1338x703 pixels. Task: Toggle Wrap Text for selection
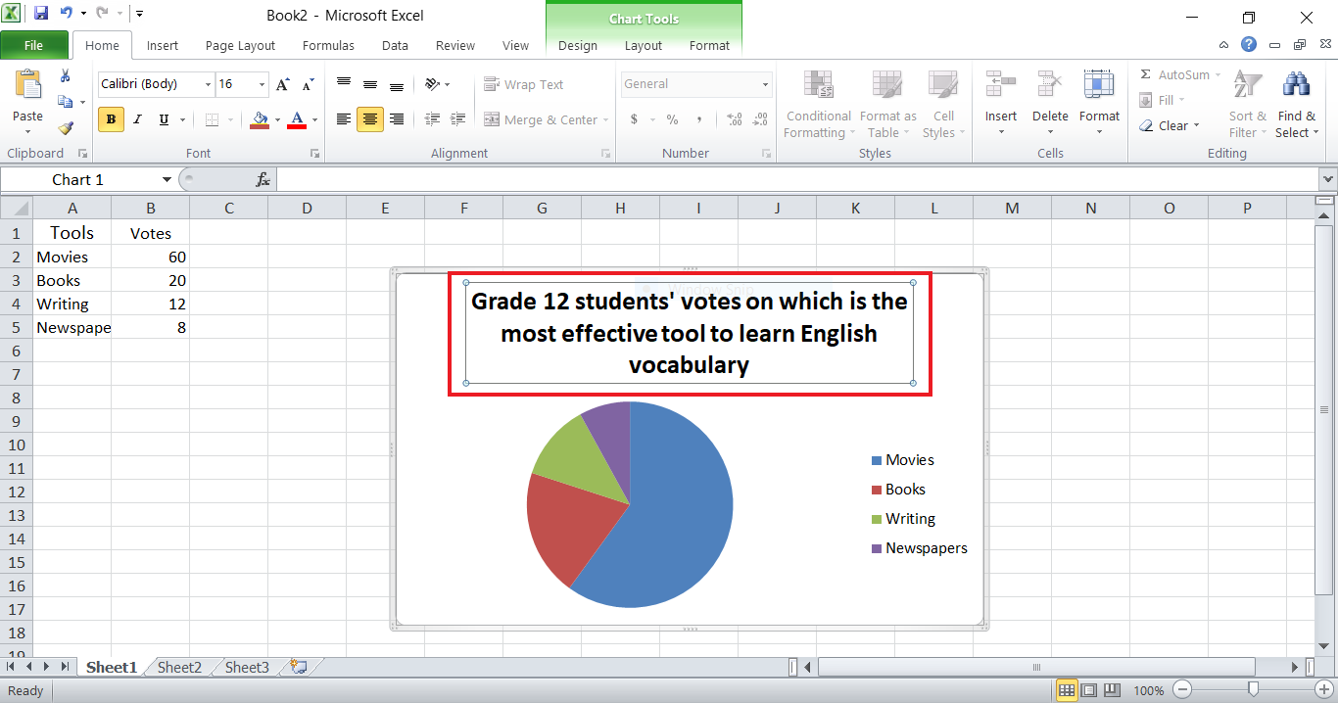point(525,84)
